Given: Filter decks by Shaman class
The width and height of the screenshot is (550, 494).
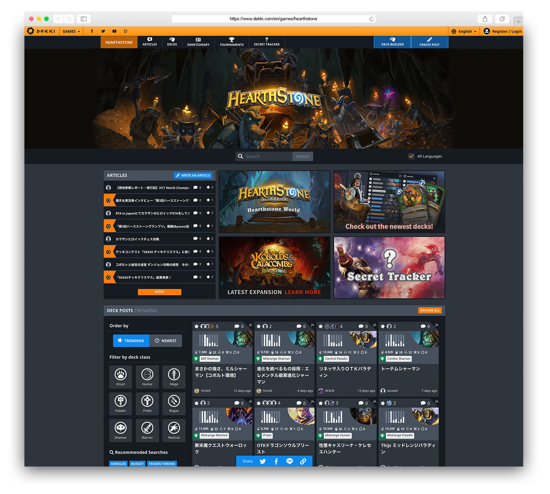Looking at the screenshot, I should tap(121, 430).
